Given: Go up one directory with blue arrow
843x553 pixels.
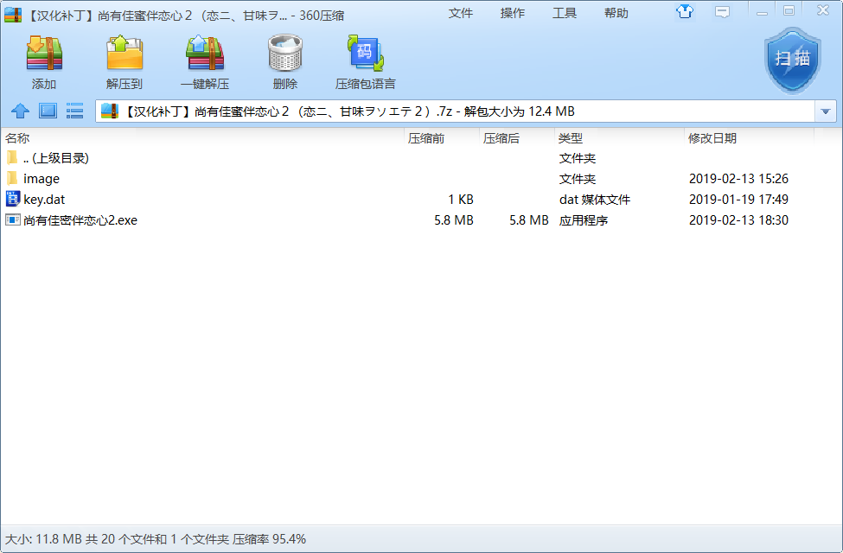Looking at the screenshot, I should point(20,111).
